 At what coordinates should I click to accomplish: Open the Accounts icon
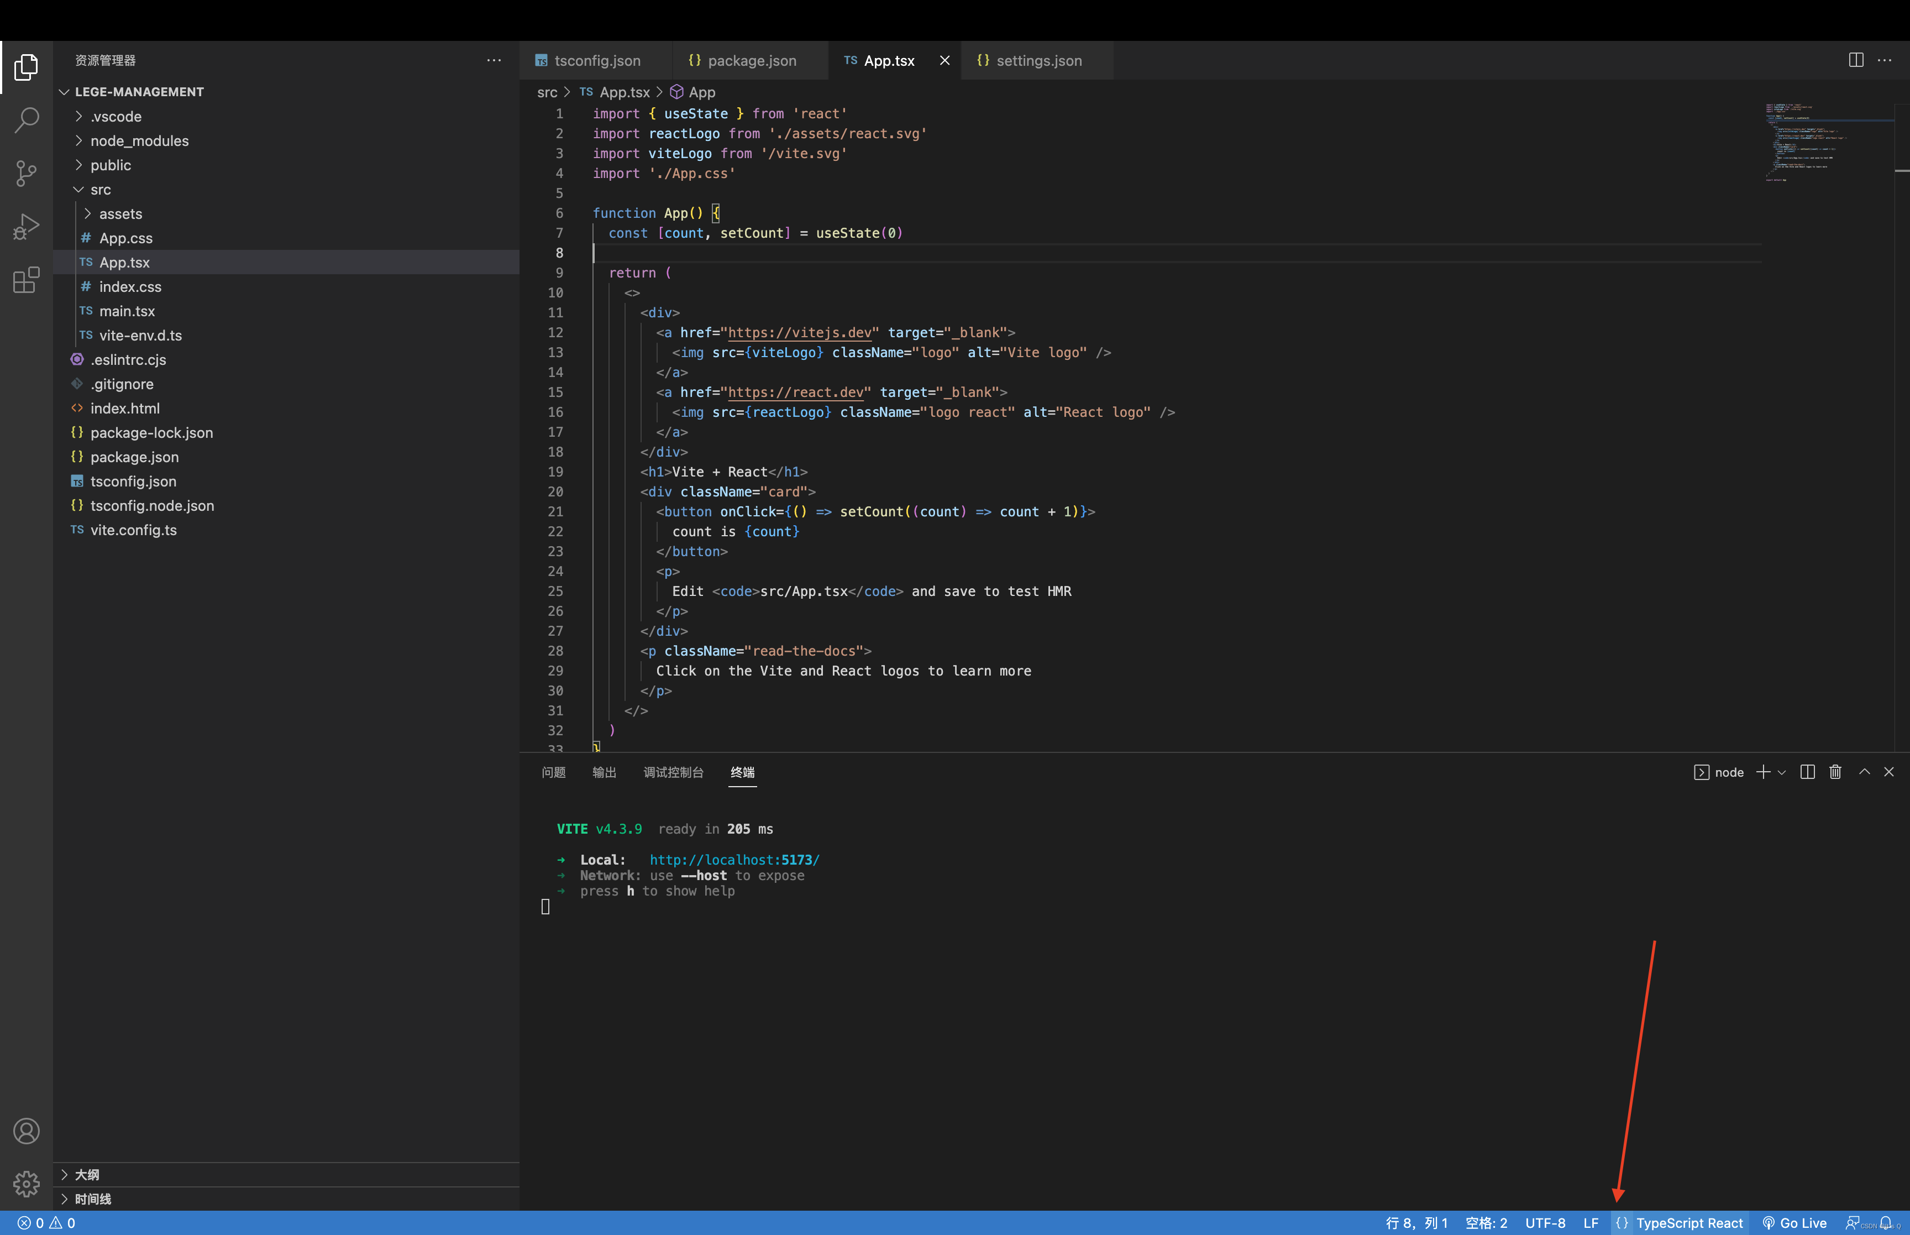click(x=25, y=1131)
